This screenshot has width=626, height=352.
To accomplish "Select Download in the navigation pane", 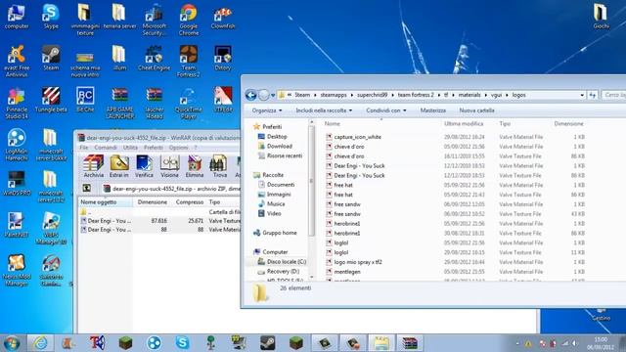I will click(280, 146).
